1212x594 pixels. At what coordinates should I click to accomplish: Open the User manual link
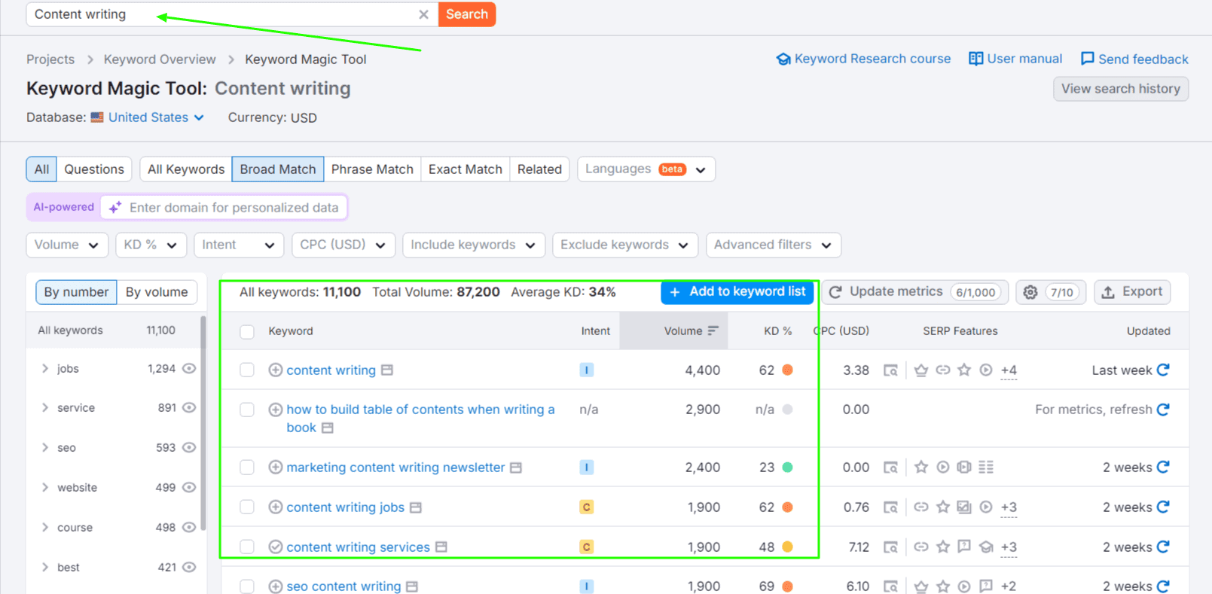[x=1015, y=59]
